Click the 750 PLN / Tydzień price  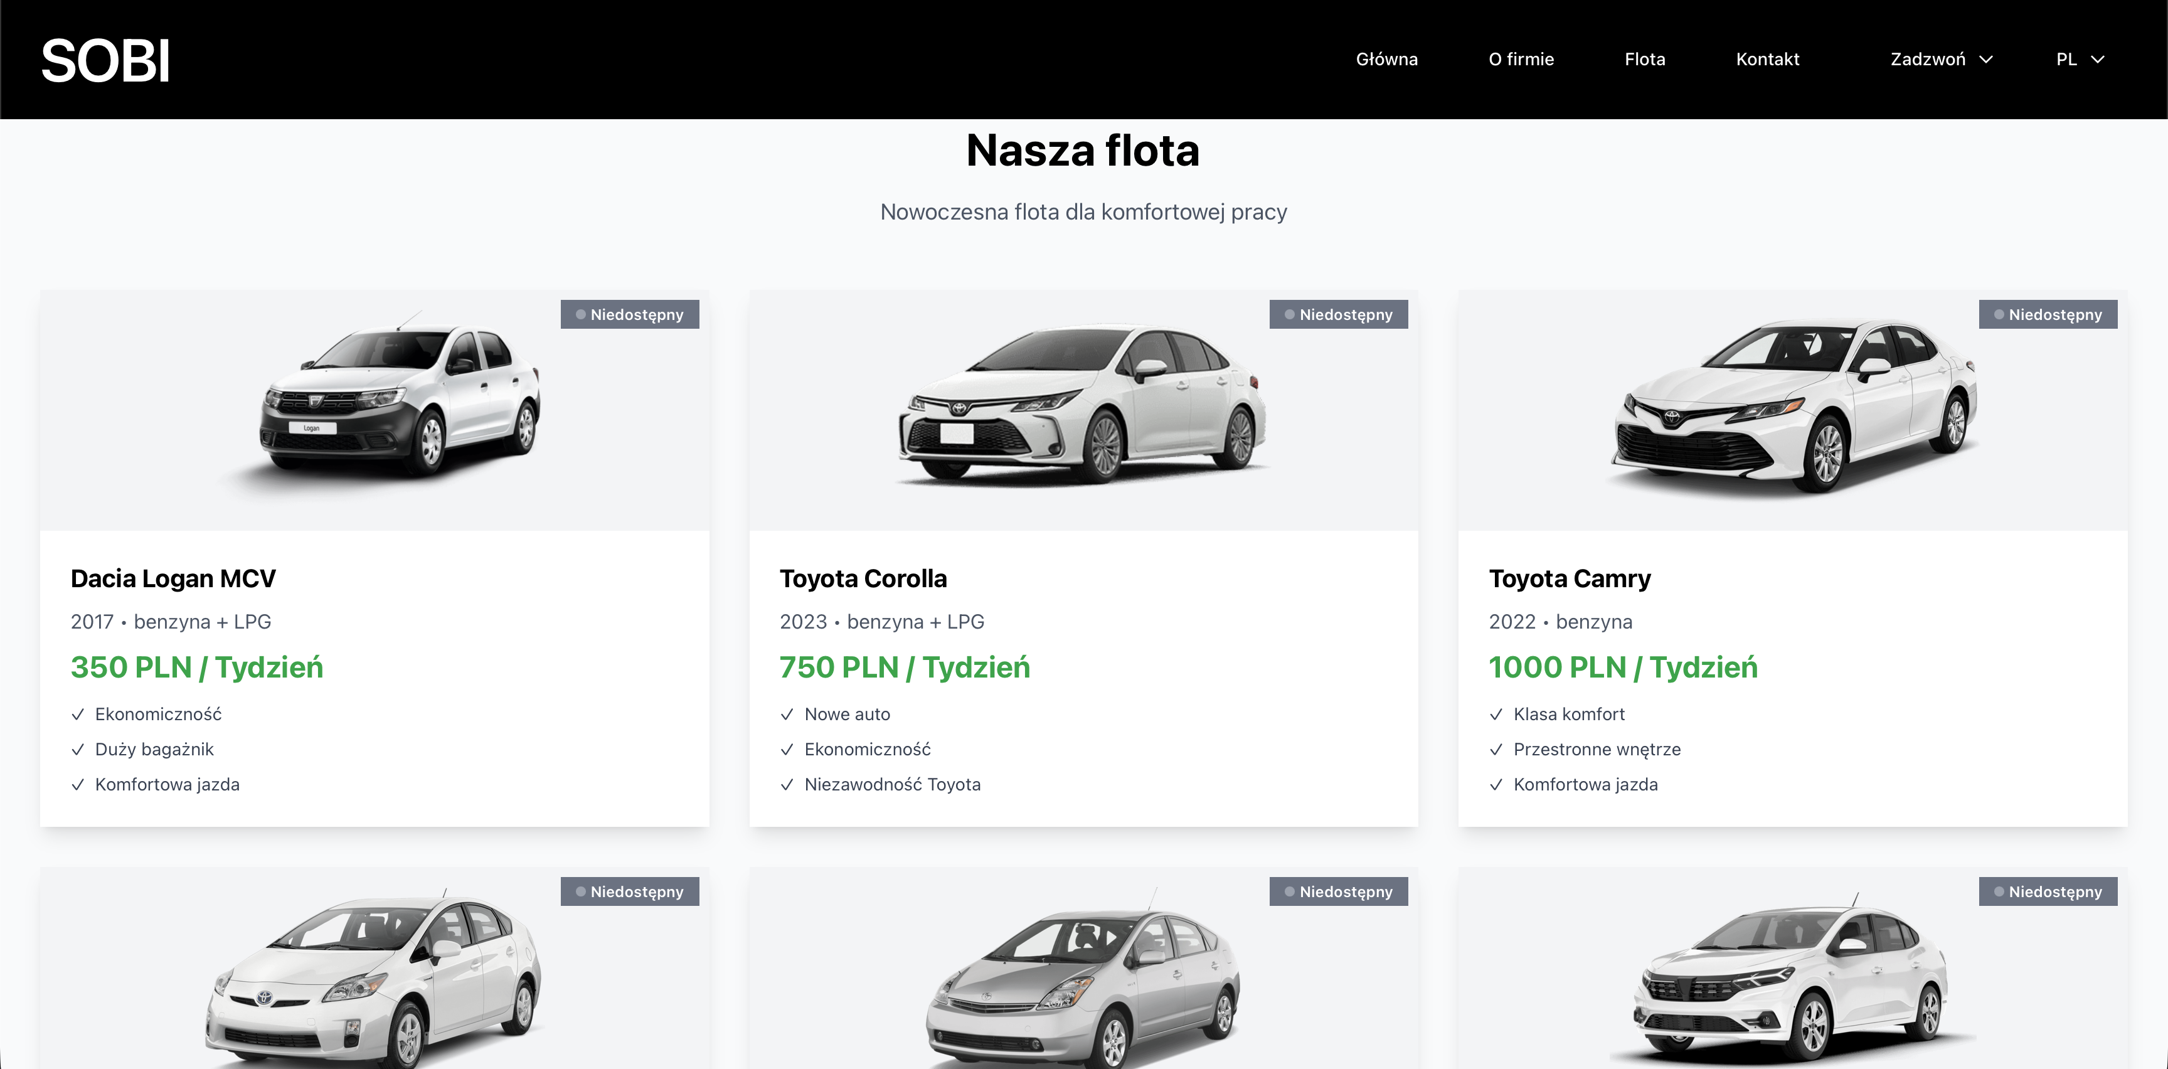(x=905, y=667)
